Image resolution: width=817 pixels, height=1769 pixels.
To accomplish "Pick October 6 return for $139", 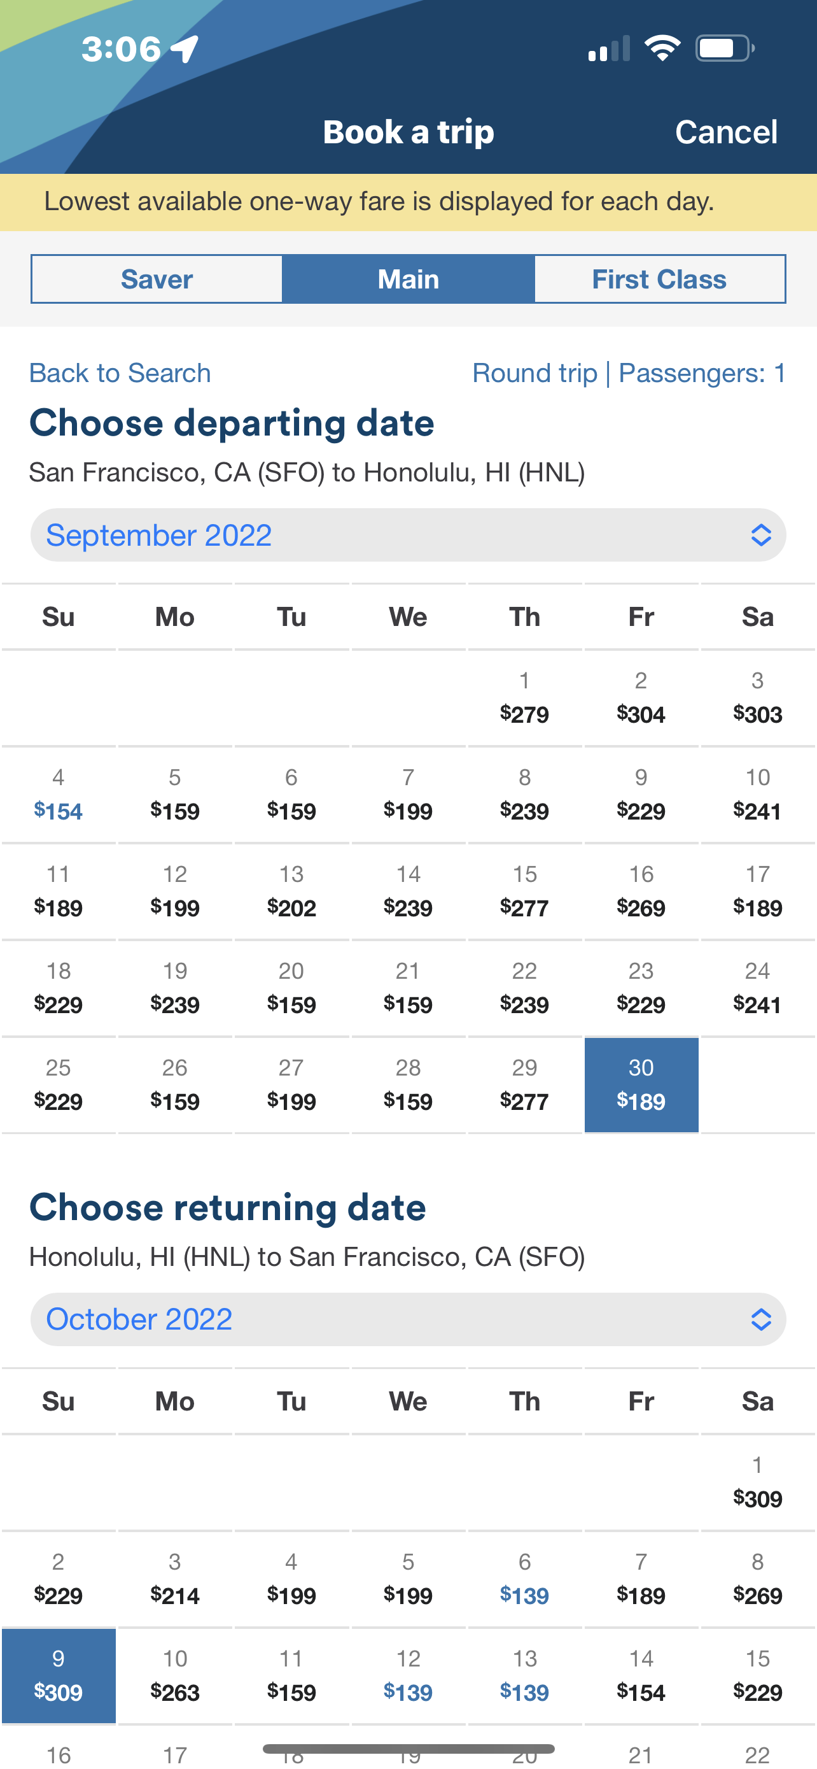I will (525, 1579).
